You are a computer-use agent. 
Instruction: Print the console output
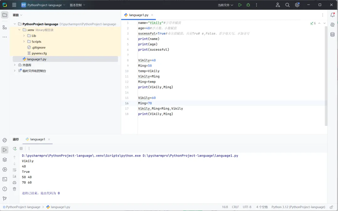(x=14, y=183)
